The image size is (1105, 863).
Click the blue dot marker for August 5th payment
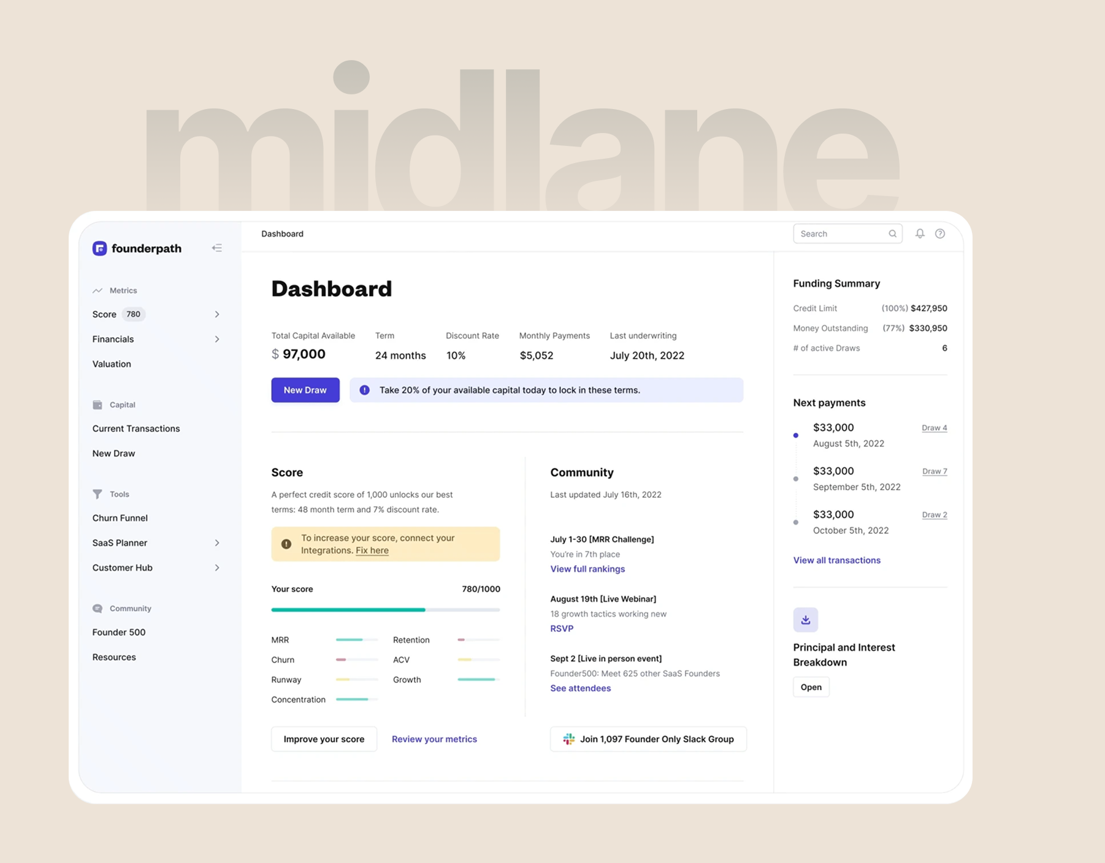(x=796, y=435)
